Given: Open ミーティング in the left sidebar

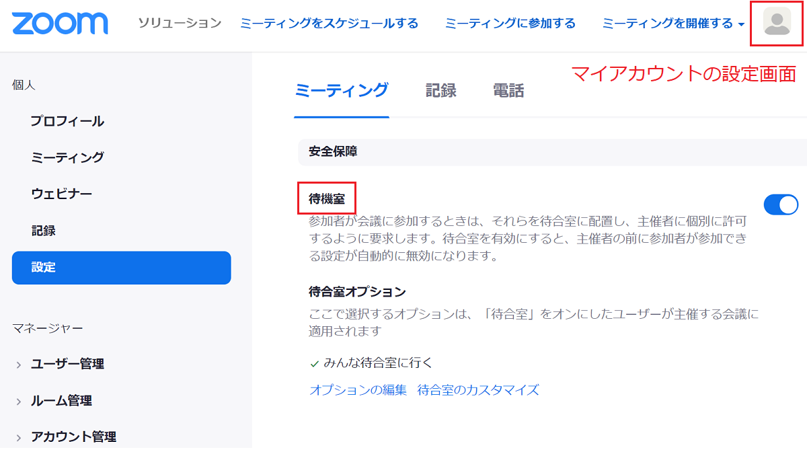Looking at the screenshot, I should click(x=67, y=157).
